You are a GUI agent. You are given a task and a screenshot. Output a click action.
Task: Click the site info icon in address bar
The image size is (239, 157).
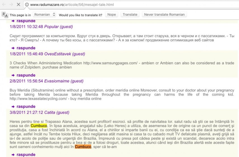click(x=27, y=5)
